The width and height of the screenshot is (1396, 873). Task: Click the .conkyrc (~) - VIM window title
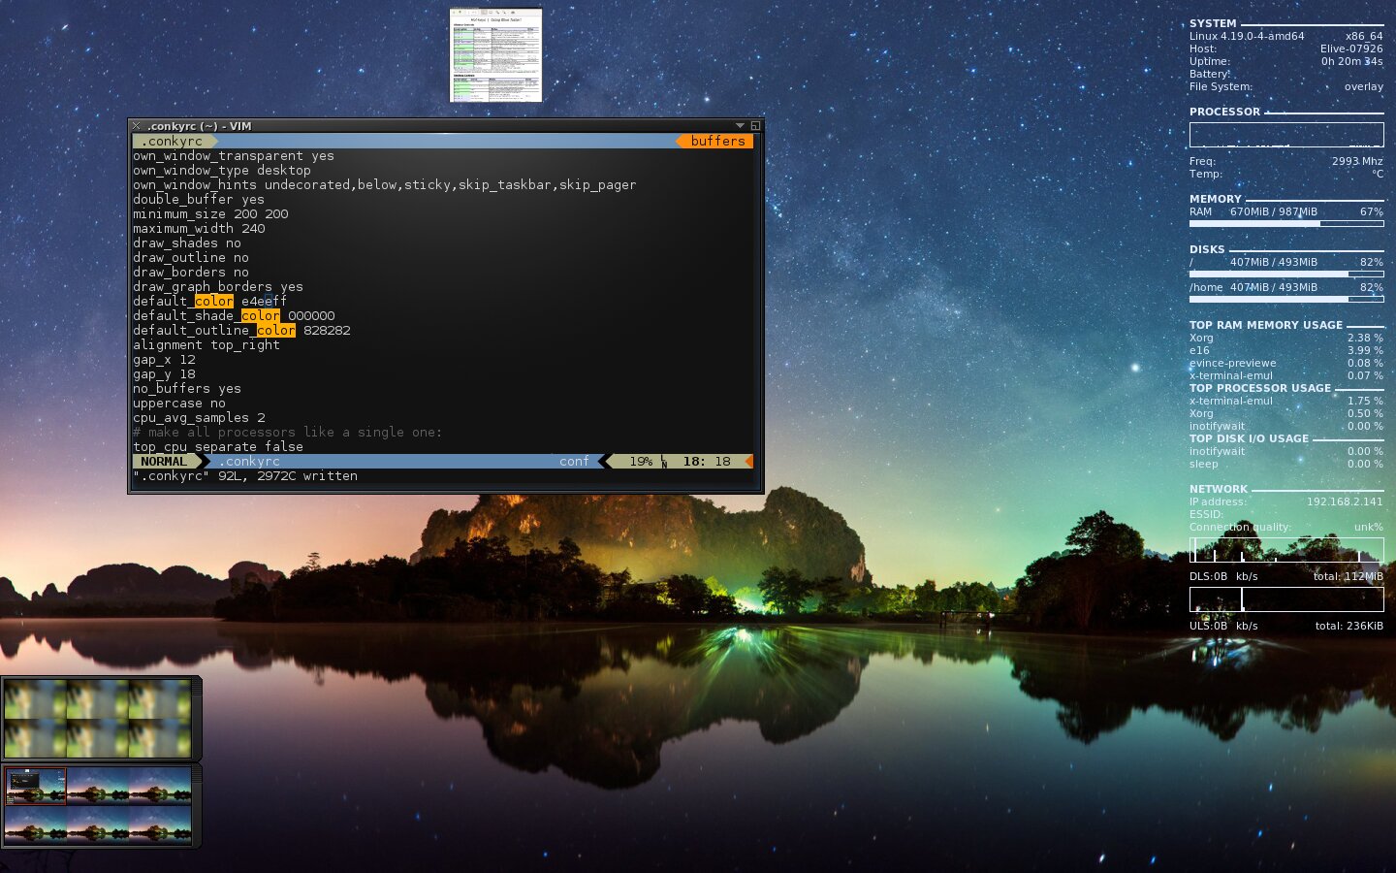pyautogui.click(x=199, y=126)
